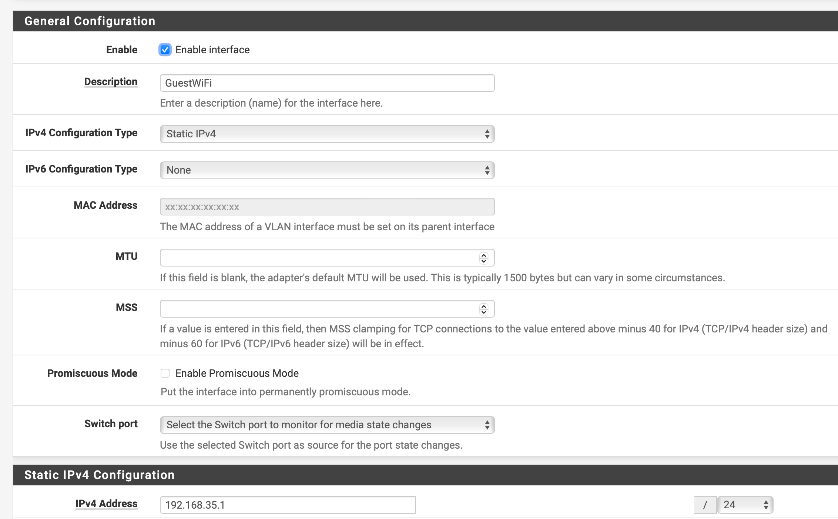Click the underlined IPv4 Address label link
This screenshot has height=519, width=838.
click(x=106, y=503)
